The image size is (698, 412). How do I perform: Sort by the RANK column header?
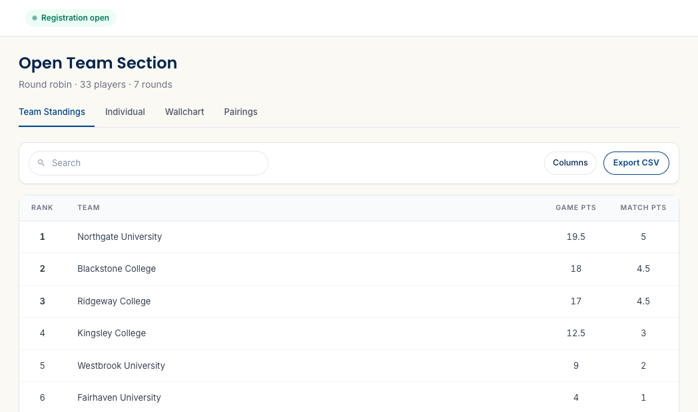pos(42,208)
